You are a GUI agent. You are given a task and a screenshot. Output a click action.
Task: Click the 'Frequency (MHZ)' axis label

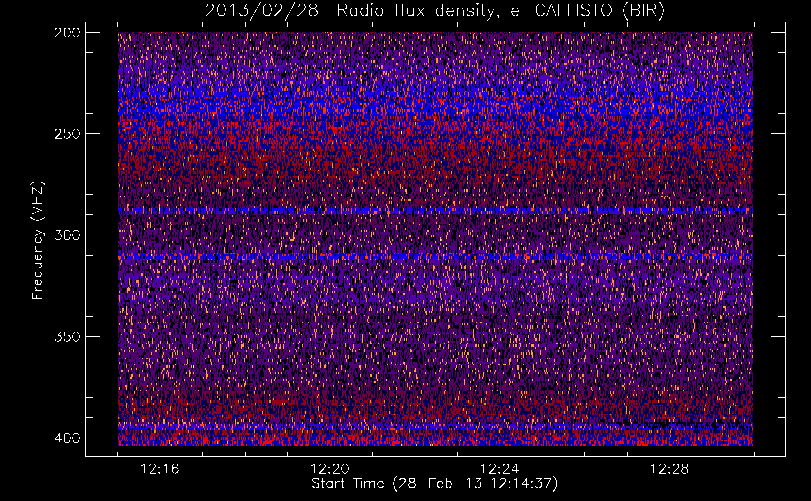38,240
